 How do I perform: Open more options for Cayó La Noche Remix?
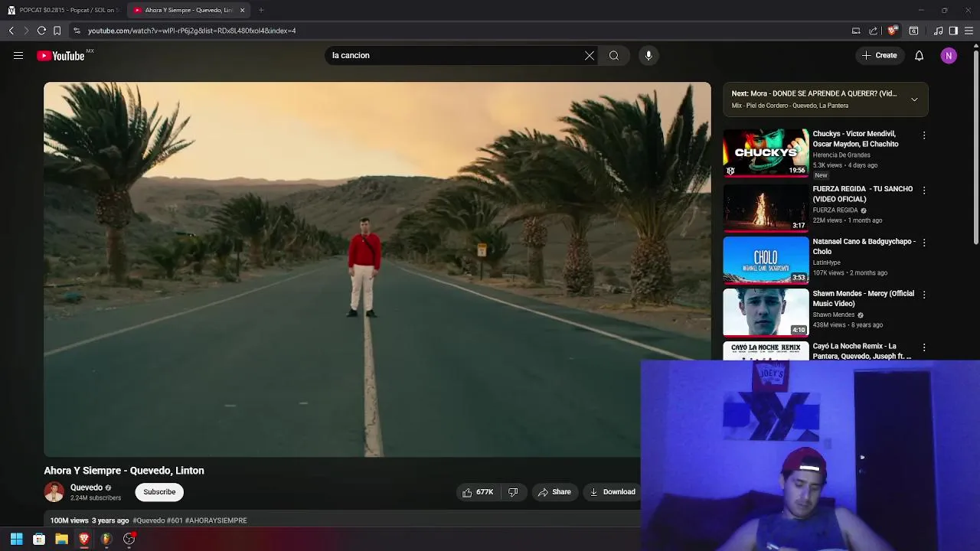coord(924,347)
